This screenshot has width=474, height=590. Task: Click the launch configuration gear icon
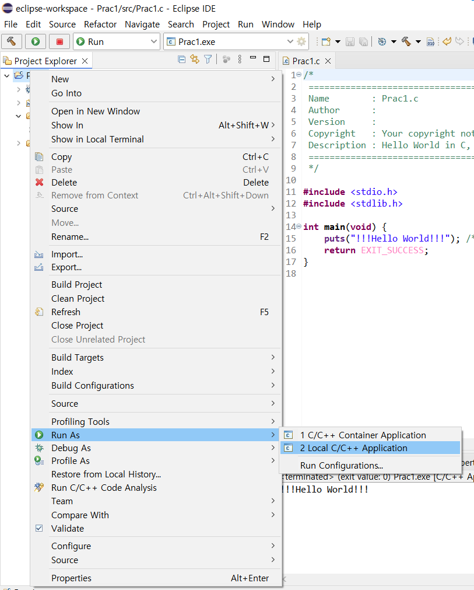[x=301, y=41]
